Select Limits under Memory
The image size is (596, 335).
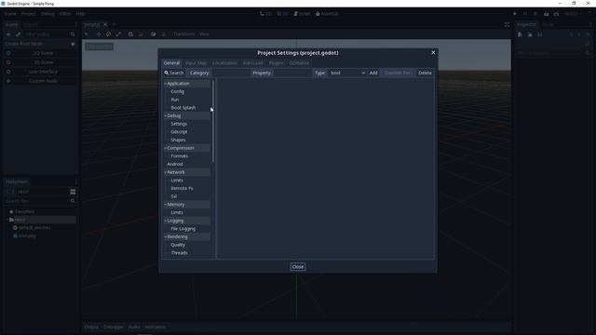(177, 212)
